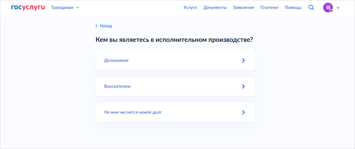The image size is (355, 149).
Task: Open search with the magnifier icon
Action: point(311,8)
